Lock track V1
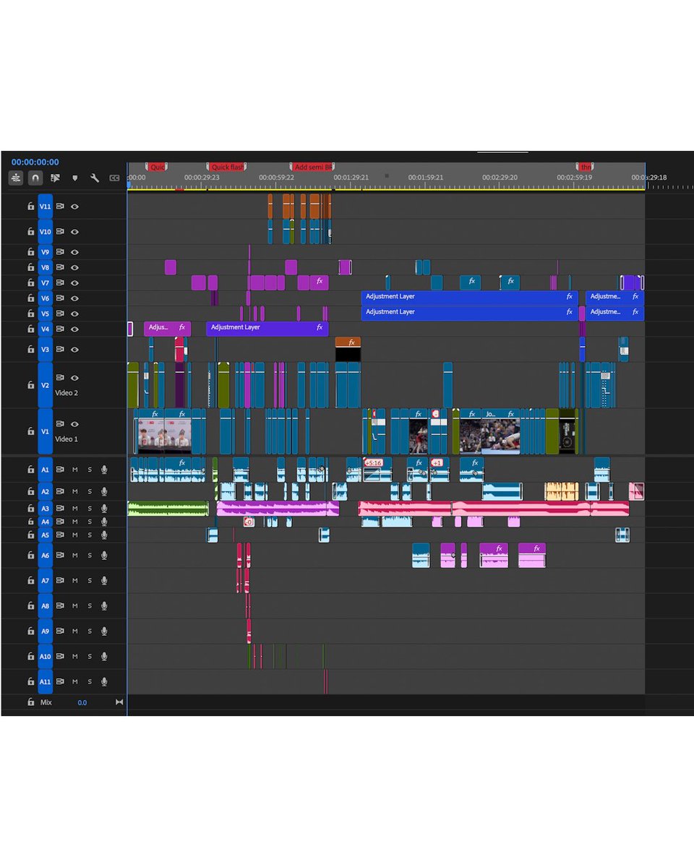694x867 pixels. point(30,431)
